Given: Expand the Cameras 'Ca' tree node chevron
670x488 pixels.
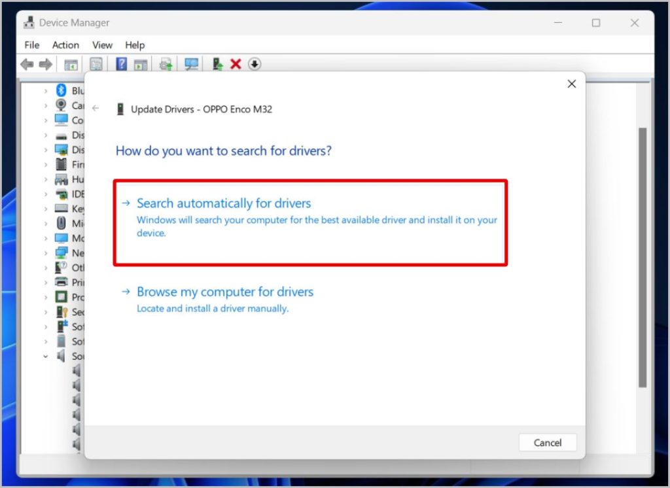Looking at the screenshot, I should pos(45,105).
